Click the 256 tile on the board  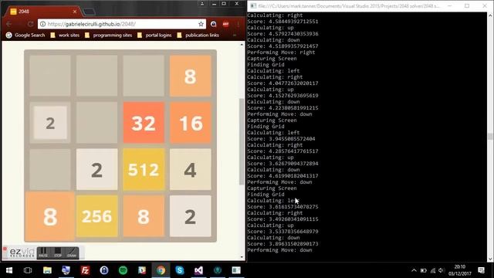[x=96, y=216]
